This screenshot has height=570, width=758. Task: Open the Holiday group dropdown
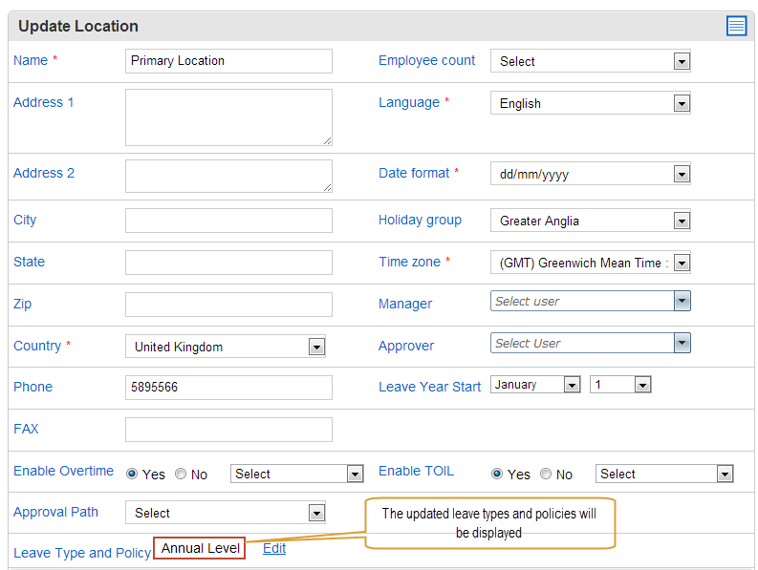click(x=591, y=221)
